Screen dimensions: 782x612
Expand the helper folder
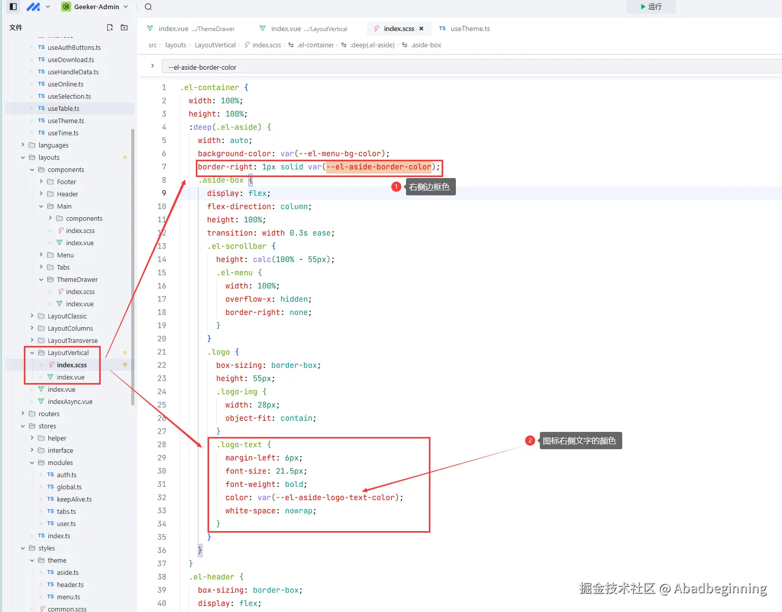pyautogui.click(x=57, y=438)
